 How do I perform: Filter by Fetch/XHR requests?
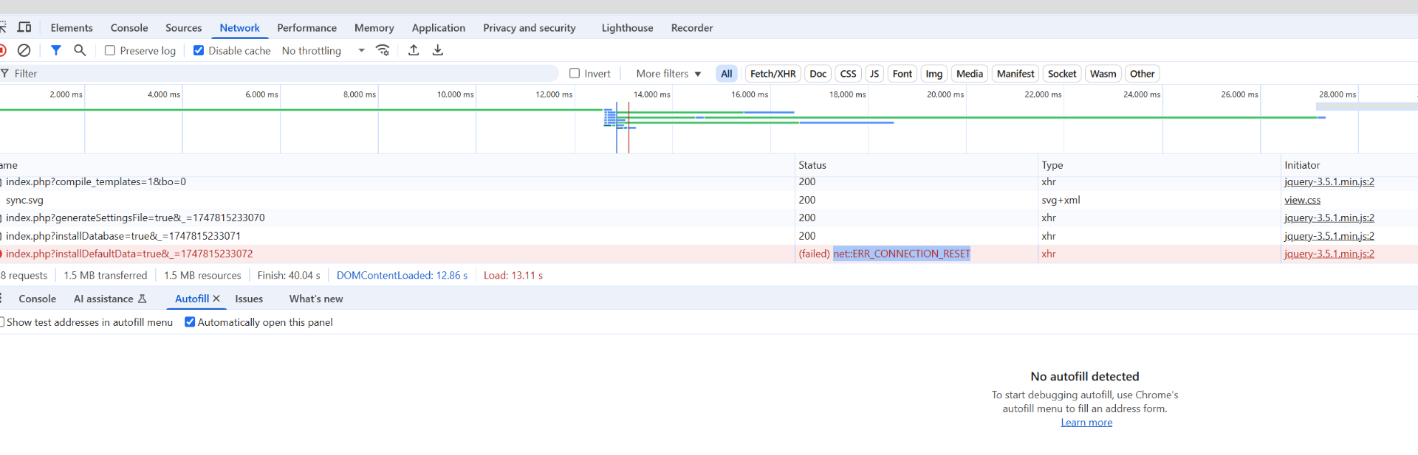[773, 74]
